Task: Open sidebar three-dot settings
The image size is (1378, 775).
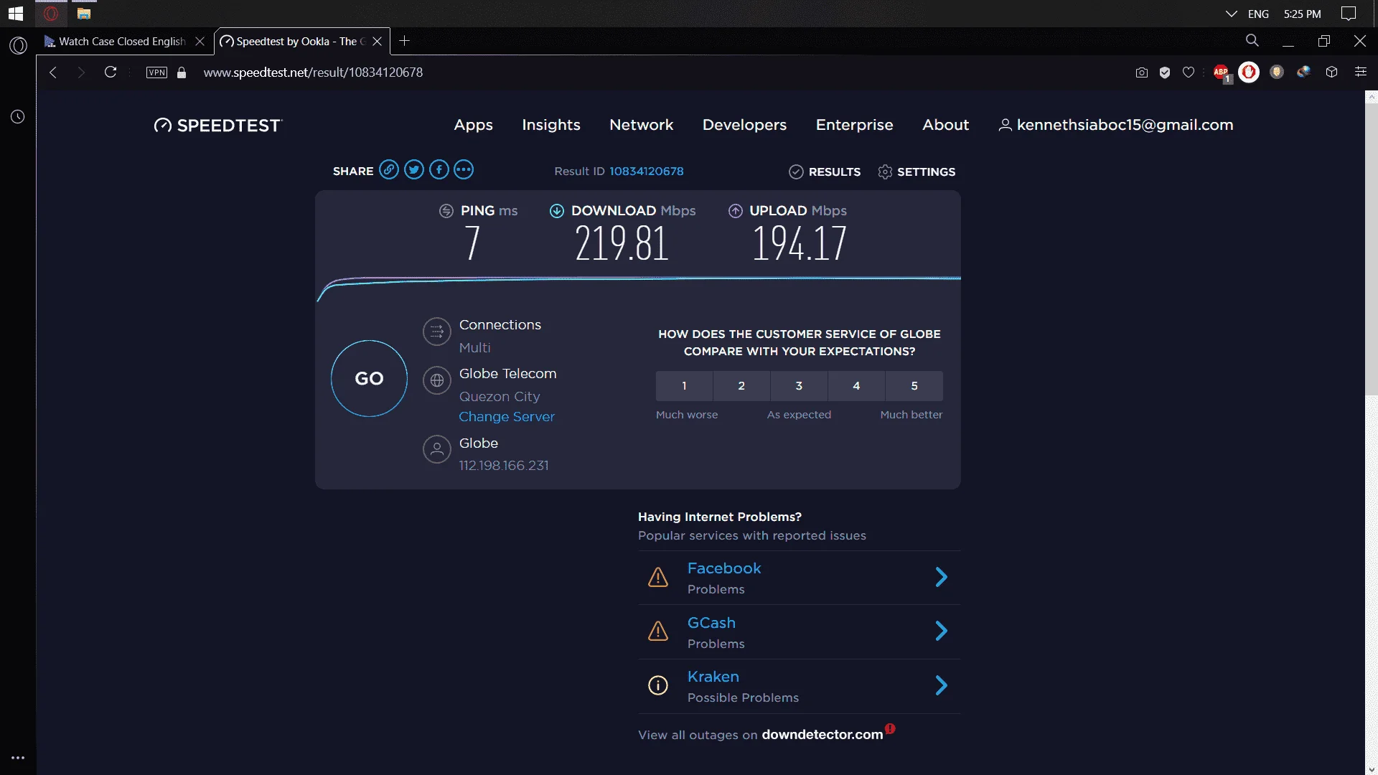Action: click(x=18, y=757)
